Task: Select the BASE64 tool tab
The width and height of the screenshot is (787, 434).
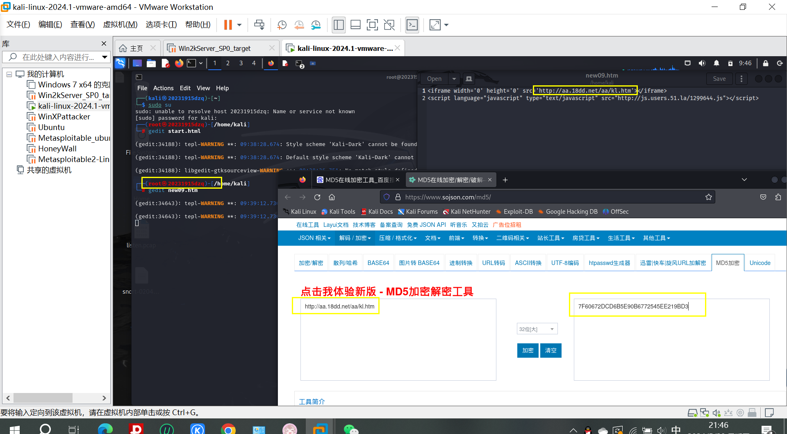Action: pyautogui.click(x=378, y=263)
